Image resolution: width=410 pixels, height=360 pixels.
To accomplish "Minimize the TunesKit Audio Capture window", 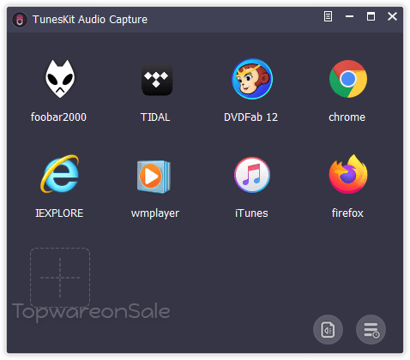I will click(349, 16).
